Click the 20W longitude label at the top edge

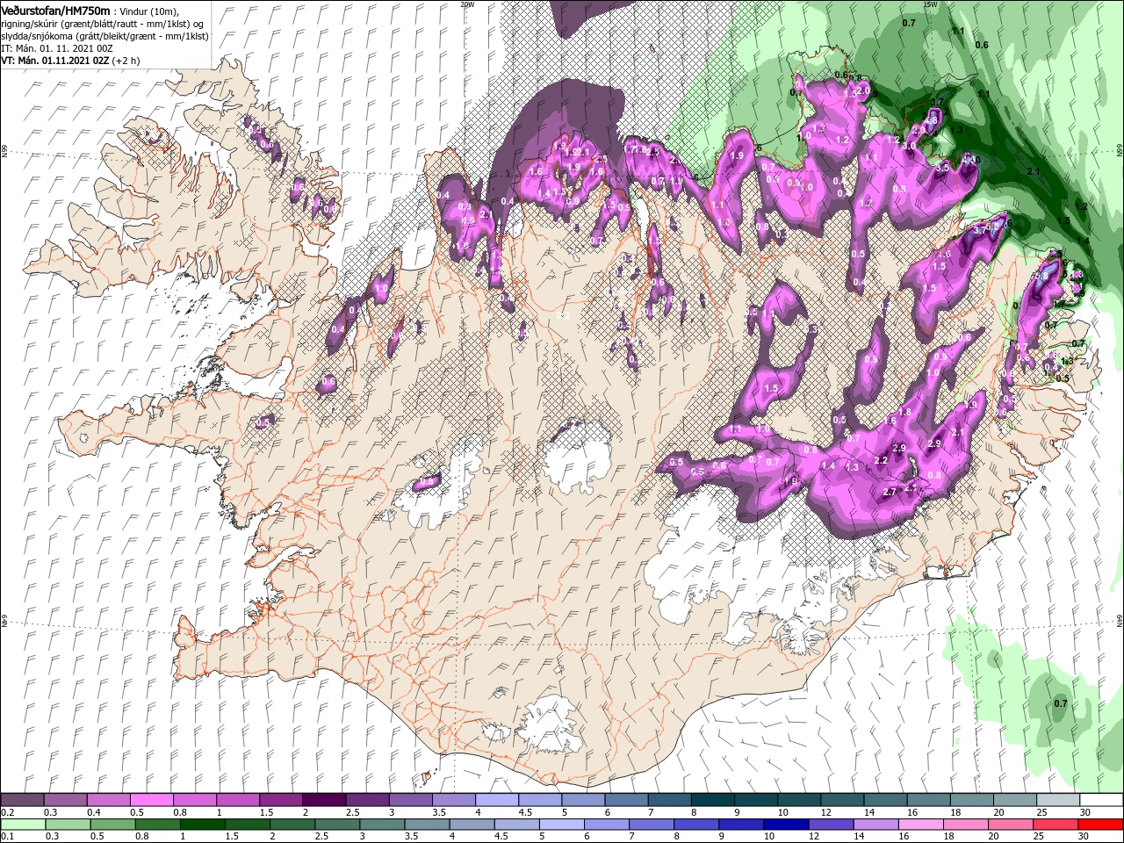(467, 4)
